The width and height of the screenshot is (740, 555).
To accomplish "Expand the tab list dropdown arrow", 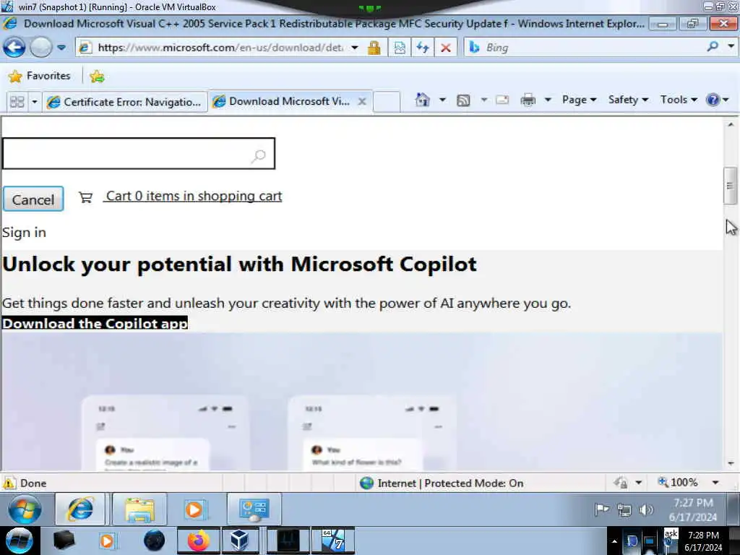I will click(34, 101).
